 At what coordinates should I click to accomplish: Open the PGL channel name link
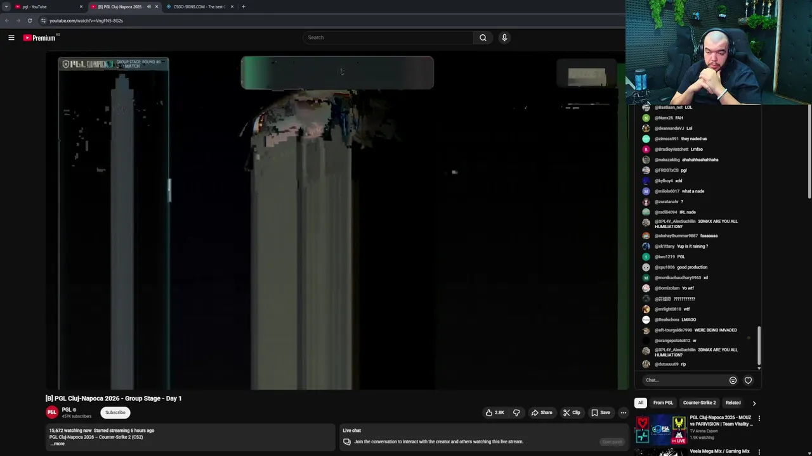(67, 410)
